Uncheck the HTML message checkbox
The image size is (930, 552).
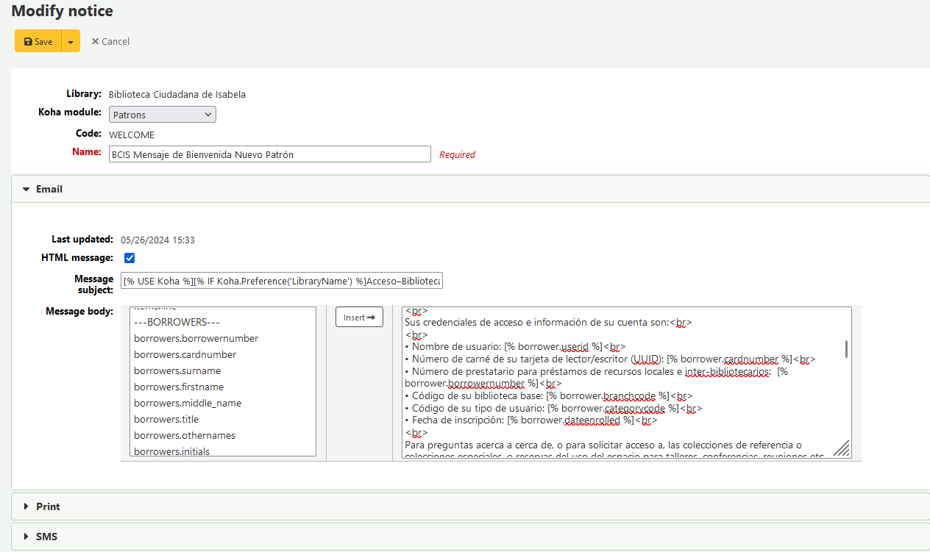129,258
